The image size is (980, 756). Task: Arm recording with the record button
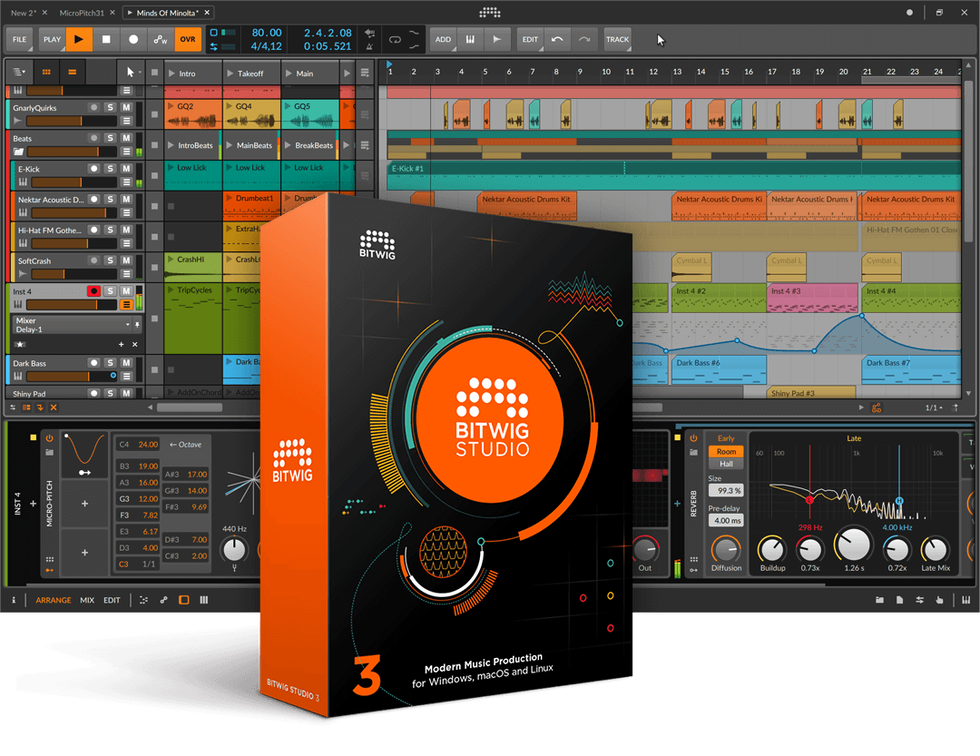133,39
